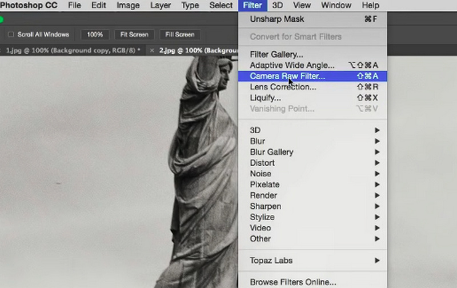457x288 pixels.
Task: Choose Camera Raw Filter
Action: pos(312,76)
